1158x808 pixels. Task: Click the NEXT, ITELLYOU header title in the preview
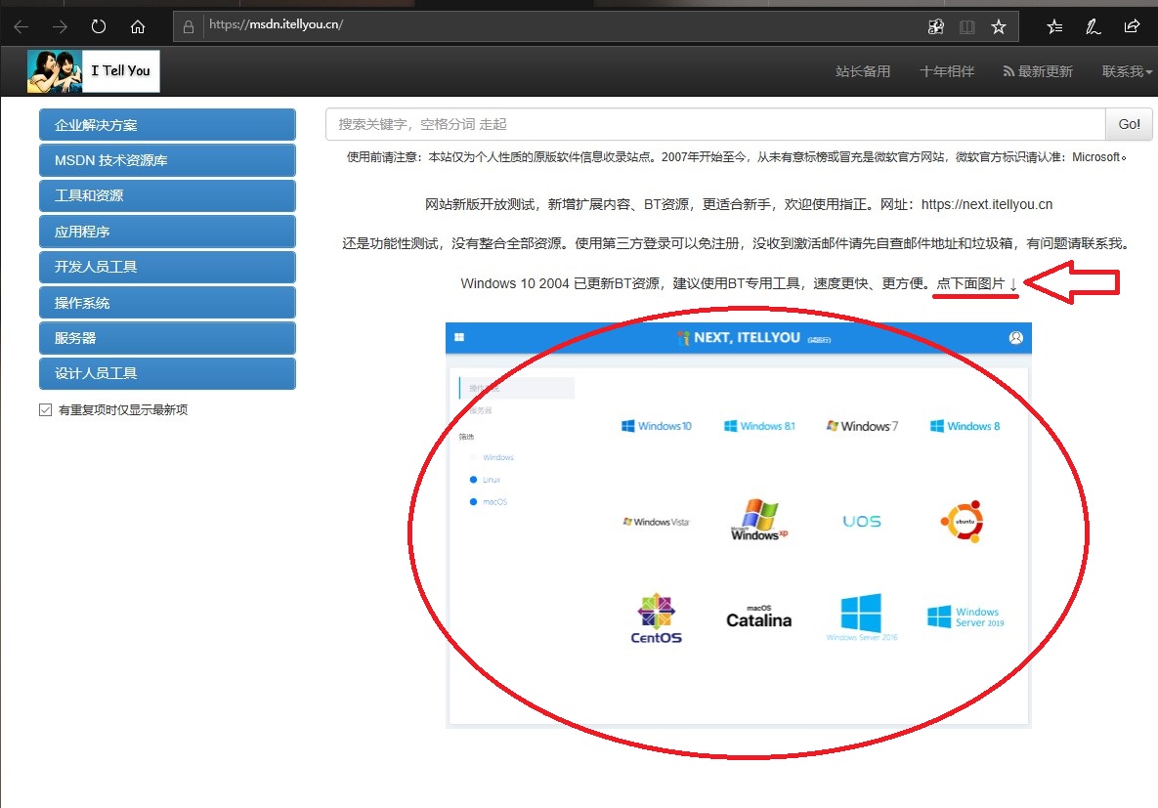point(747,337)
